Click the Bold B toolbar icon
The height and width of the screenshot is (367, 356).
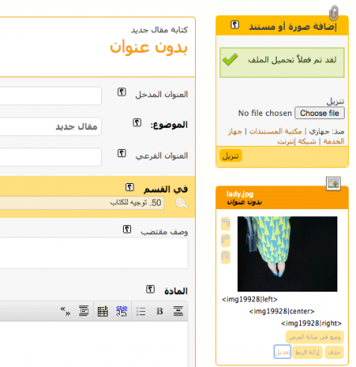click(159, 311)
